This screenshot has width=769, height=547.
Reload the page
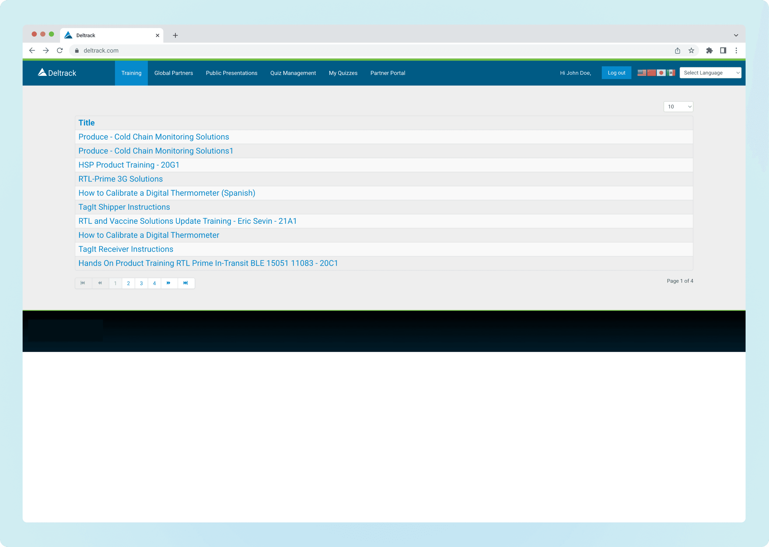point(60,51)
